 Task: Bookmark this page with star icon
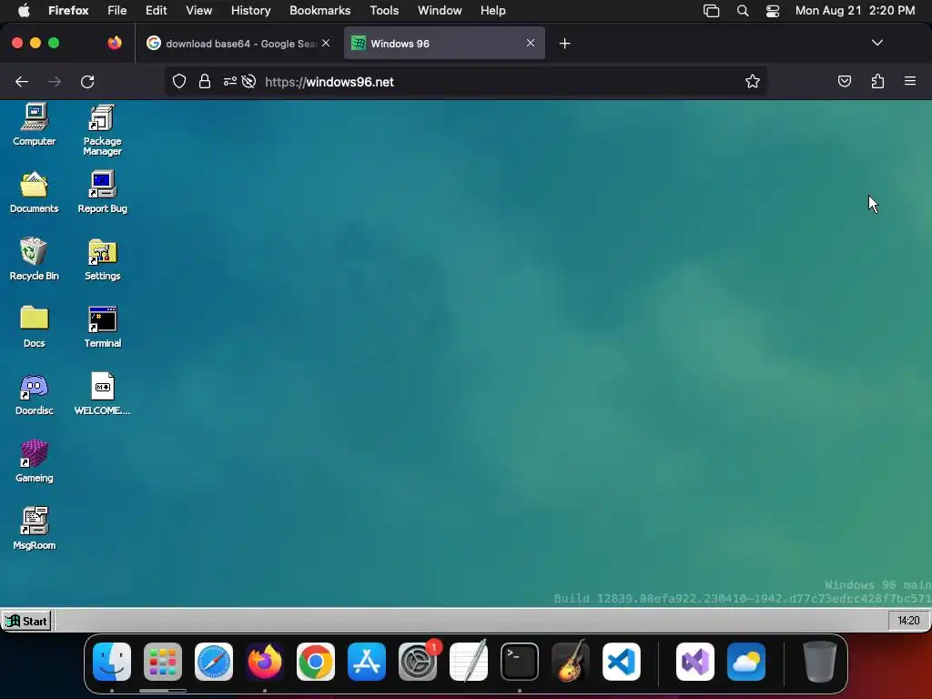pos(753,81)
